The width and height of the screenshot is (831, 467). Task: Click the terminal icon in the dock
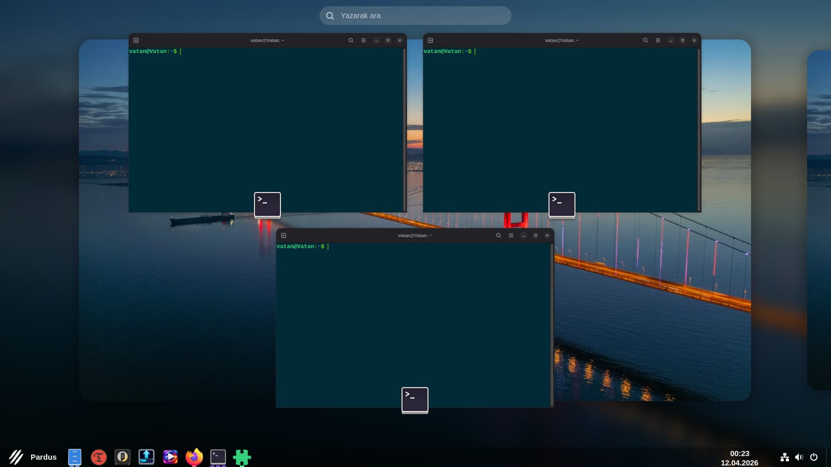[218, 457]
